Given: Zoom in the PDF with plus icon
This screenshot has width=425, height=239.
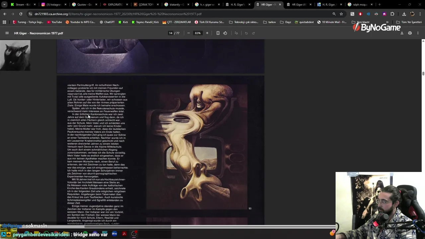Looking at the screenshot, I should (207, 33).
